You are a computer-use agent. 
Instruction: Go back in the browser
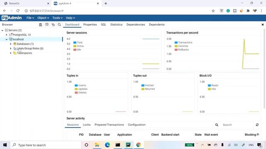5,11
